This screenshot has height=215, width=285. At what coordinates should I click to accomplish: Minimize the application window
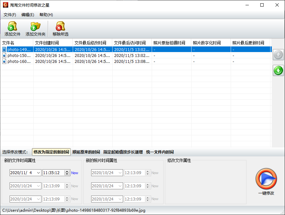[x=247, y=5]
